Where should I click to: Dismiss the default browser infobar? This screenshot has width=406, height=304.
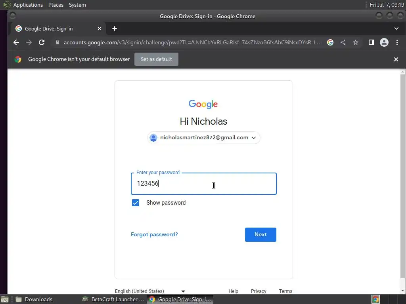(396, 59)
